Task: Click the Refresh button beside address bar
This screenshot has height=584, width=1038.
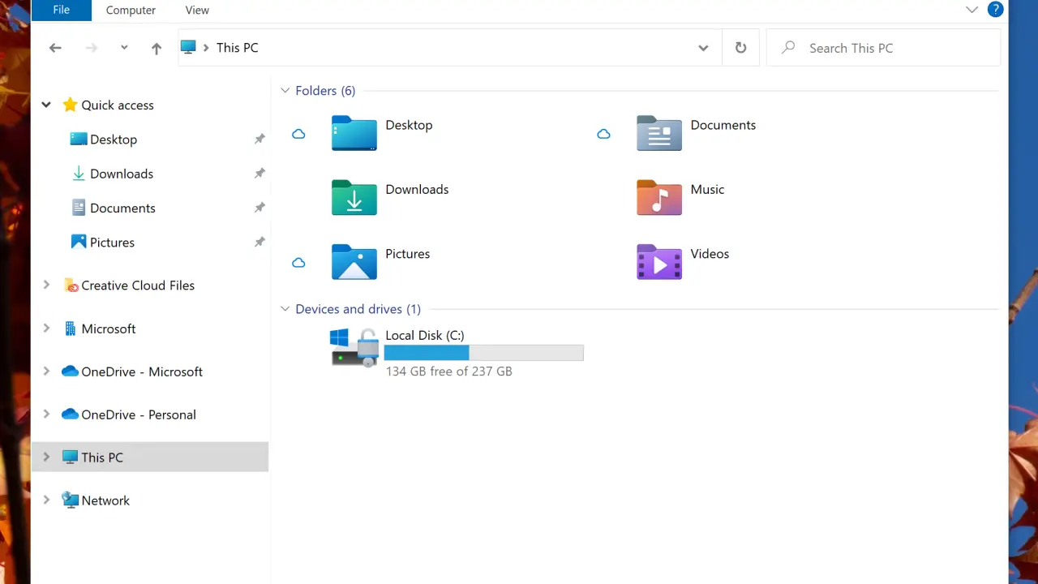Action: [740, 48]
